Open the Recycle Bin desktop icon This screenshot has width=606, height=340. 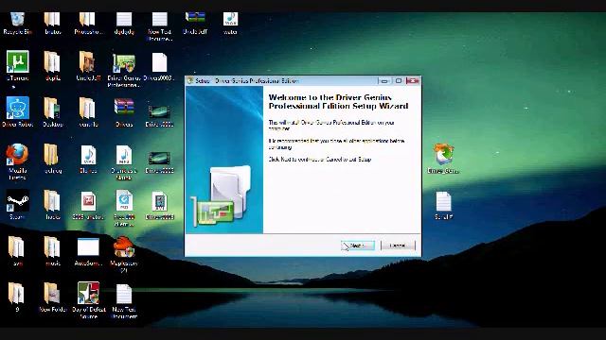coord(17,23)
